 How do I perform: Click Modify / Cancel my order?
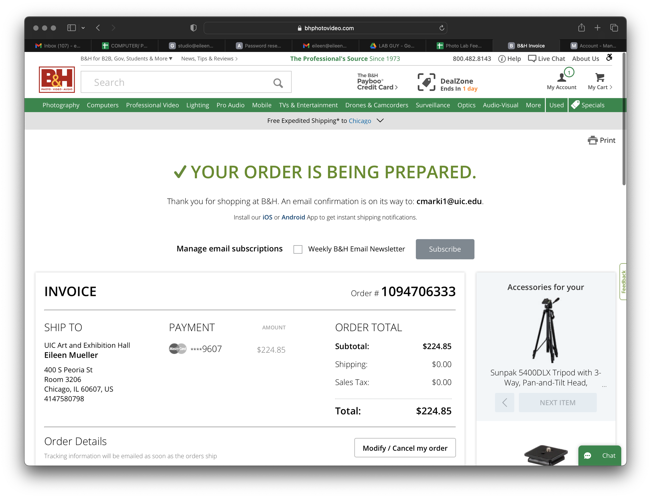click(405, 448)
